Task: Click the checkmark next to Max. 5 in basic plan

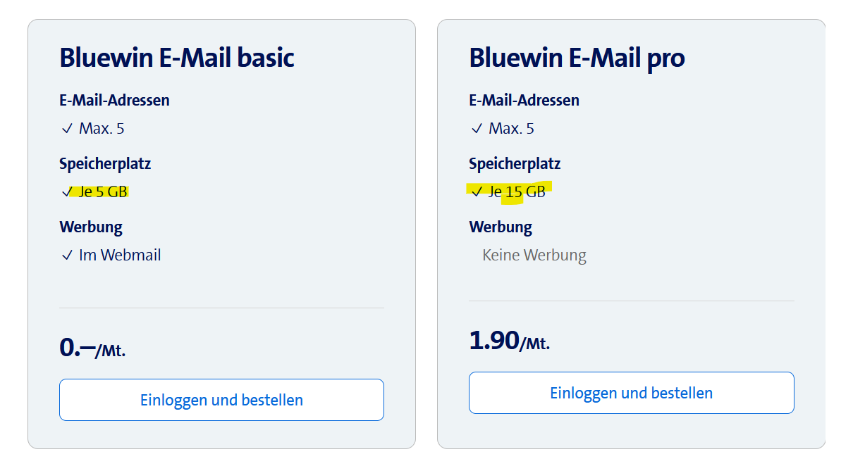Action: [x=67, y=128]
